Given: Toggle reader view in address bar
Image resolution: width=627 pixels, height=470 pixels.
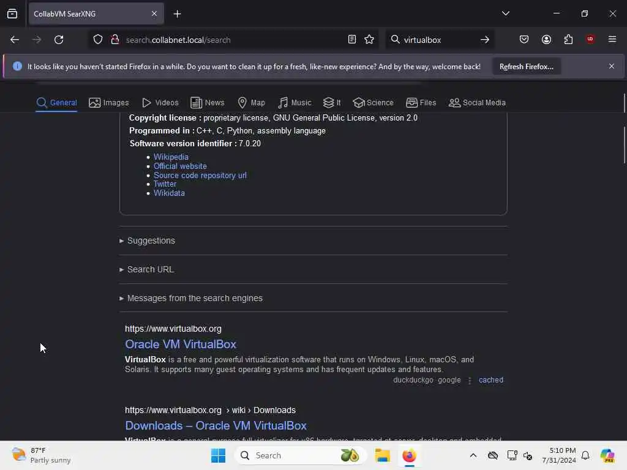Looking at the screenshot, I should click(x=352, y=40).
